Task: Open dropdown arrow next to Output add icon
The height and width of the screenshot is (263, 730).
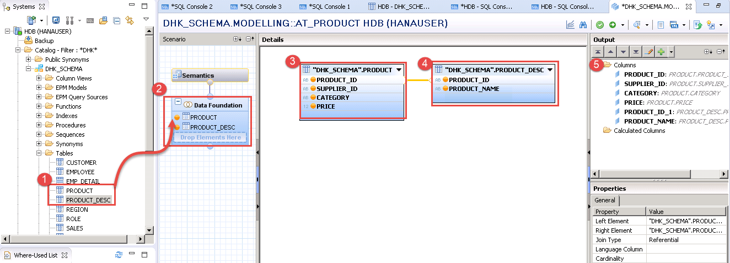Action: [671, 52]
